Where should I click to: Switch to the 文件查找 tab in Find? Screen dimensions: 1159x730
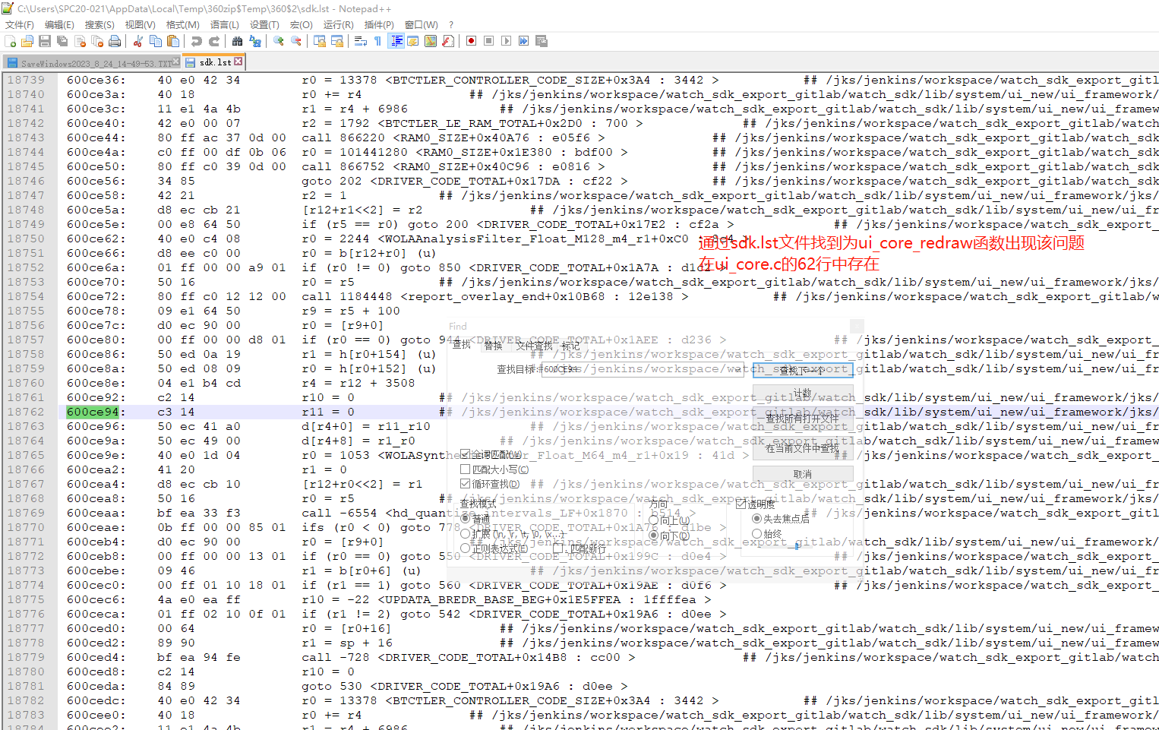click(535, 346)
